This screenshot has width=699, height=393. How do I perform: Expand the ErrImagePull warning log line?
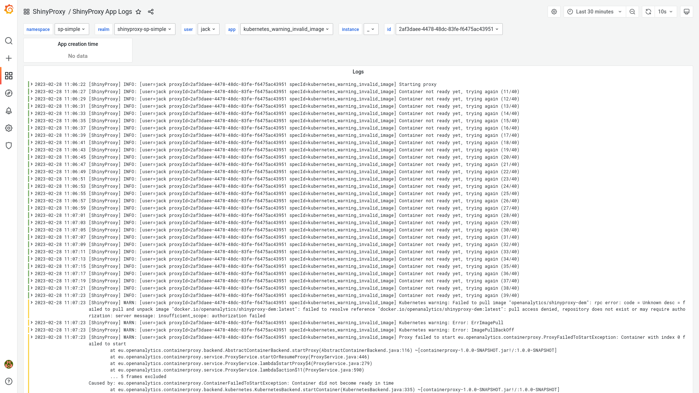[x=32, y=323]
